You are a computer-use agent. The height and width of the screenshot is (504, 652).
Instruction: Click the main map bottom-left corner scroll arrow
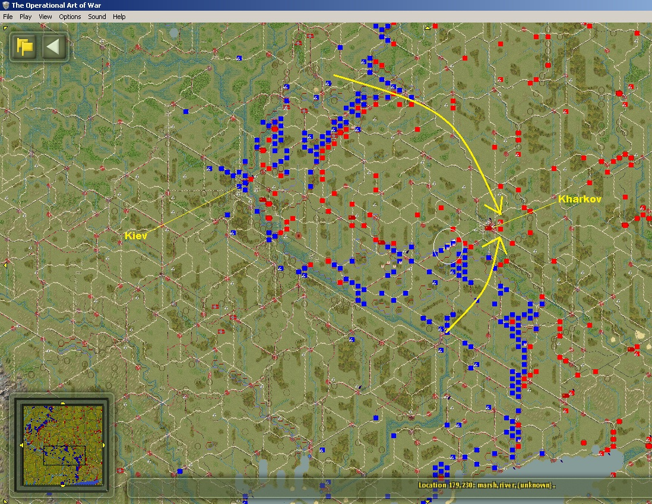point(5,500)
